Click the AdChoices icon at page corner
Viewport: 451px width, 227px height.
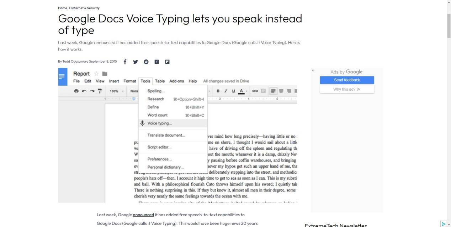click(443, 224)
